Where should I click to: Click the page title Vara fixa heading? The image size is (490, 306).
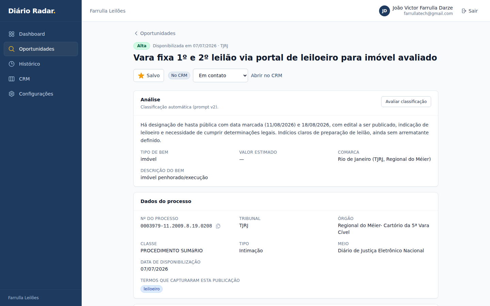[285, 57]
